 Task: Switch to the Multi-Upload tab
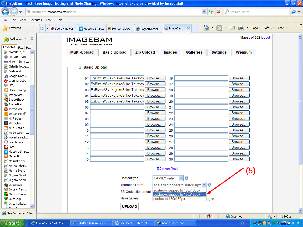pos(82,52)
